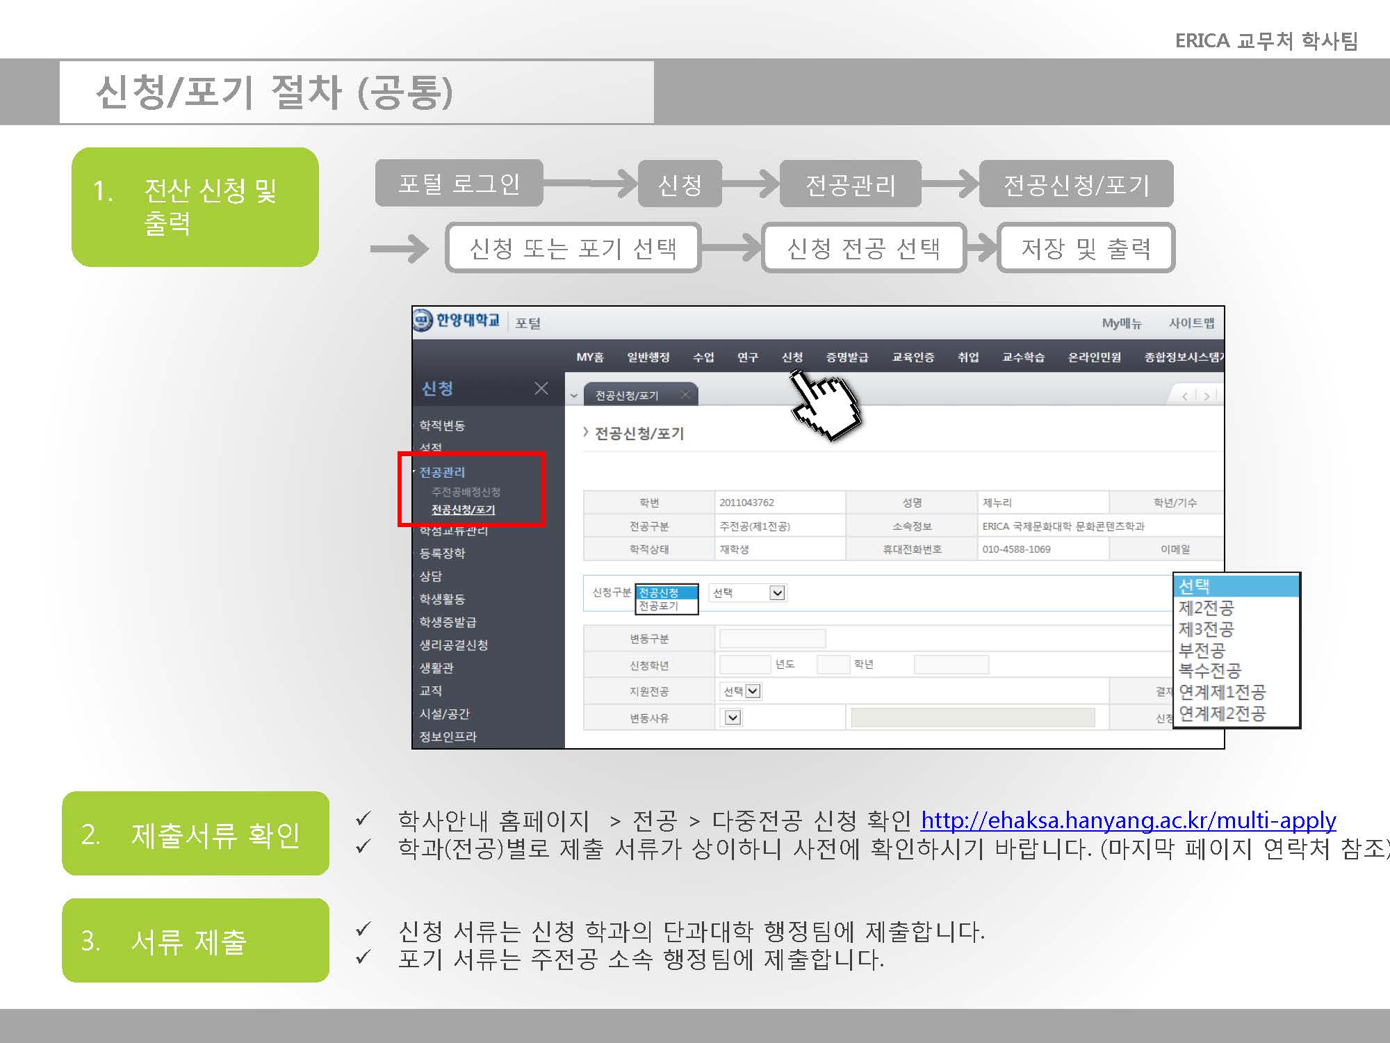The width and height of the screenshot is (1390, 1043).
Task: Expand 학적변동 in the sidebar
Action: [x=442, y=426]
